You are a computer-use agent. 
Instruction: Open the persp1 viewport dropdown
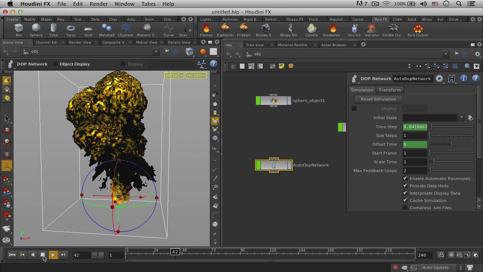tap(174, 75)
